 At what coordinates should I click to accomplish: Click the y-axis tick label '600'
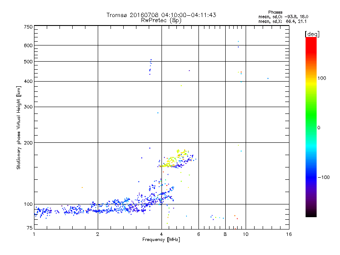tap(28, 45)
